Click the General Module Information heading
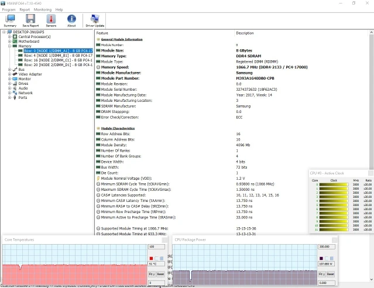This screenshot has width=374, height=288. tap(122, 39)
